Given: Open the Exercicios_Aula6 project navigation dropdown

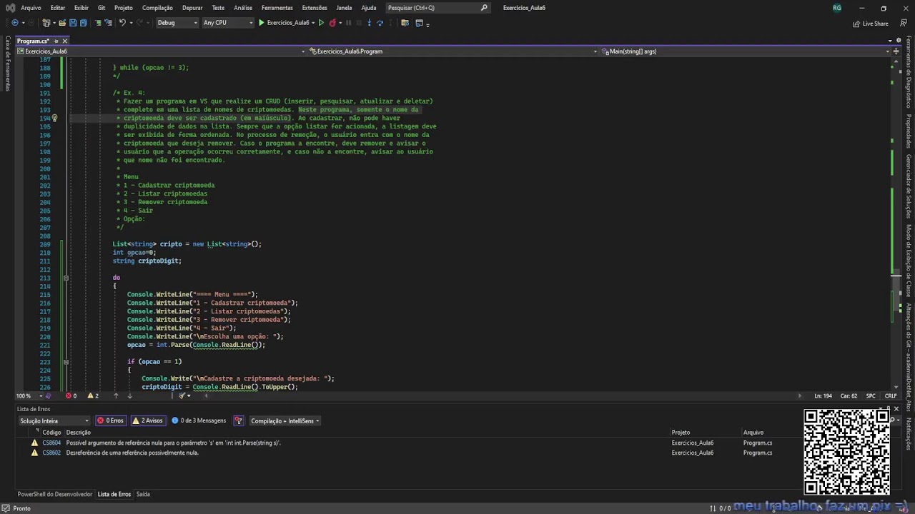Looking at the screenshot, I should (162, 51).
